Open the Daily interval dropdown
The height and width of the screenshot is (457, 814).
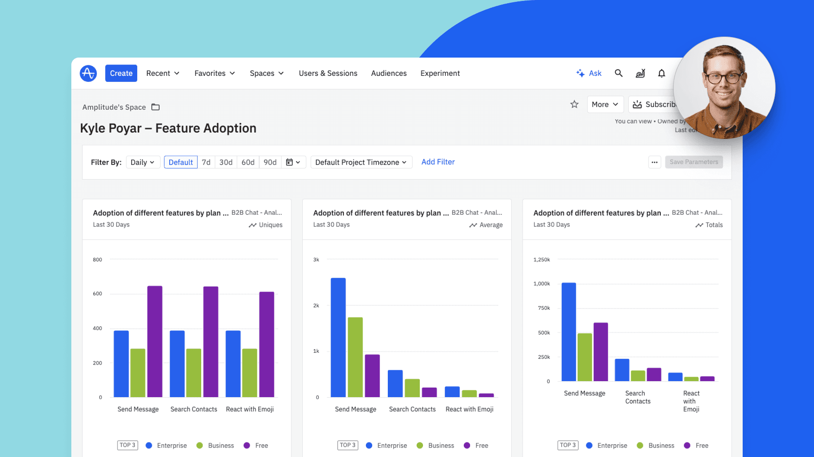[x=143, y=162]
